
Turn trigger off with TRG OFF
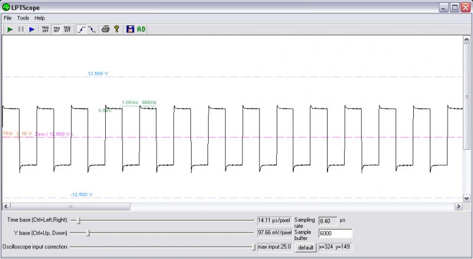tap(46, 29)
